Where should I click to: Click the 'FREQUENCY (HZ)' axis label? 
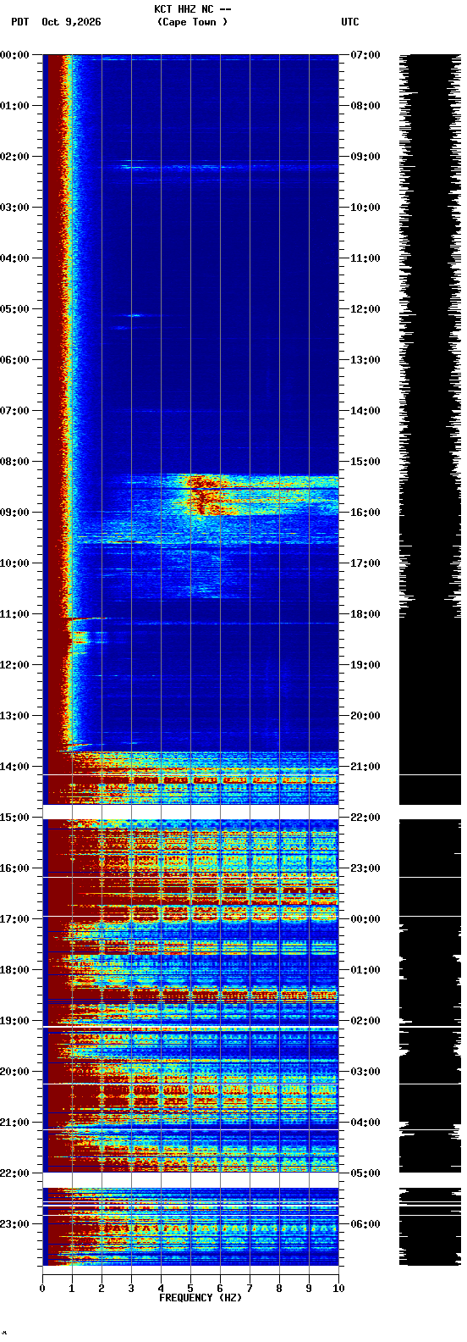[201, 1298]
